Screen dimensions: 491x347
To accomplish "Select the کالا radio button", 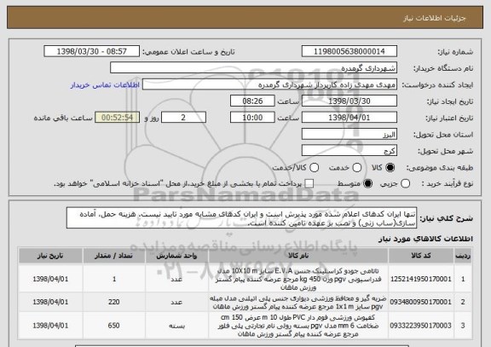I will coord(390,168).
